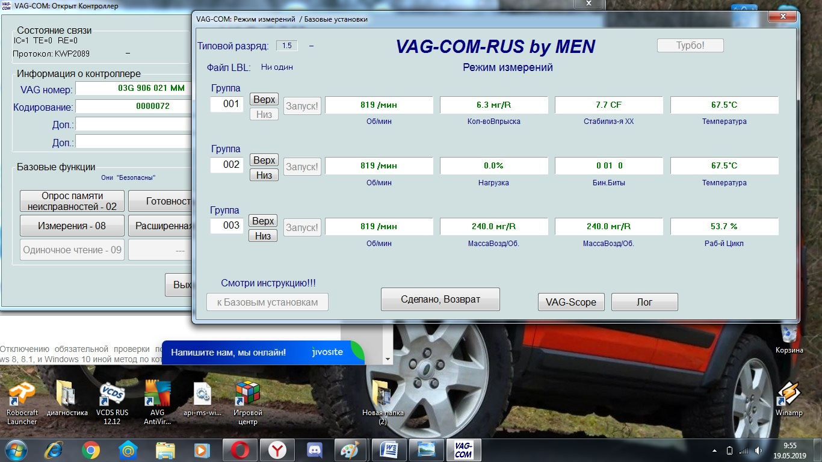Open the @ mail agent taskbar icon
Viewport: 822px width, 462px height.
(x=128, y=450)
